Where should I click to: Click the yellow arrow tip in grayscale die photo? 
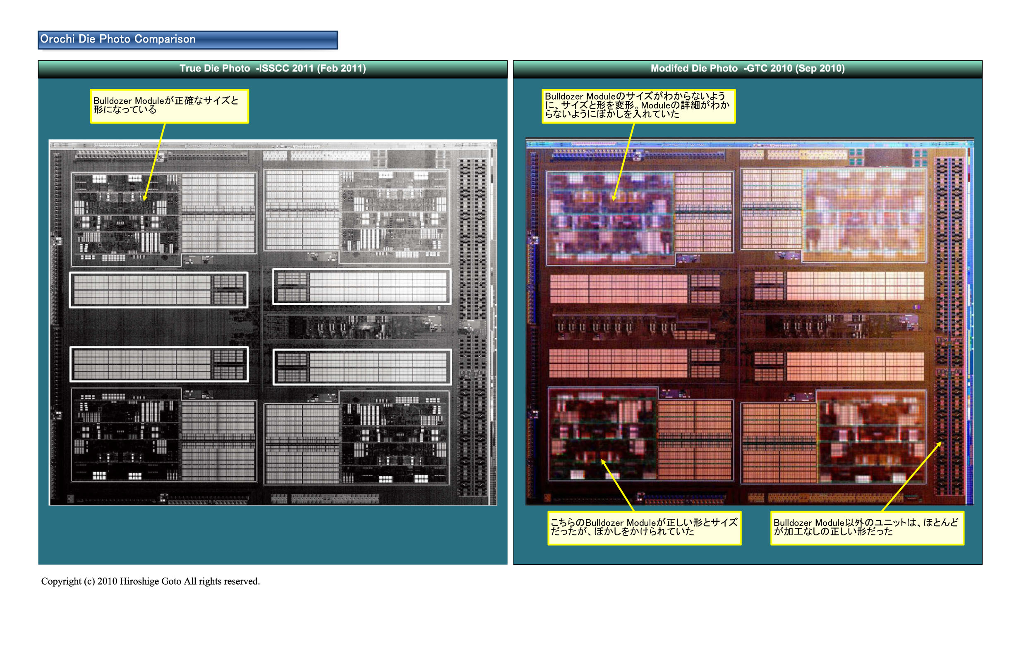tap(145, 200)
